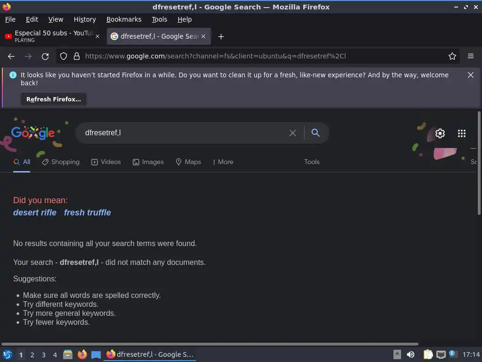The image size is (482, 362).
Task: Switch to Images results
Action: coord(148,162)
